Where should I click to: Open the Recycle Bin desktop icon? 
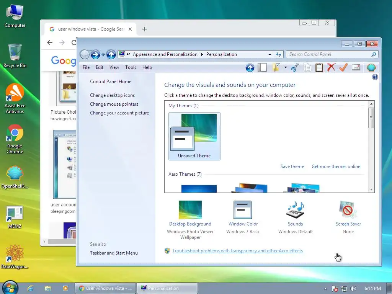click(x=15, y=56)
